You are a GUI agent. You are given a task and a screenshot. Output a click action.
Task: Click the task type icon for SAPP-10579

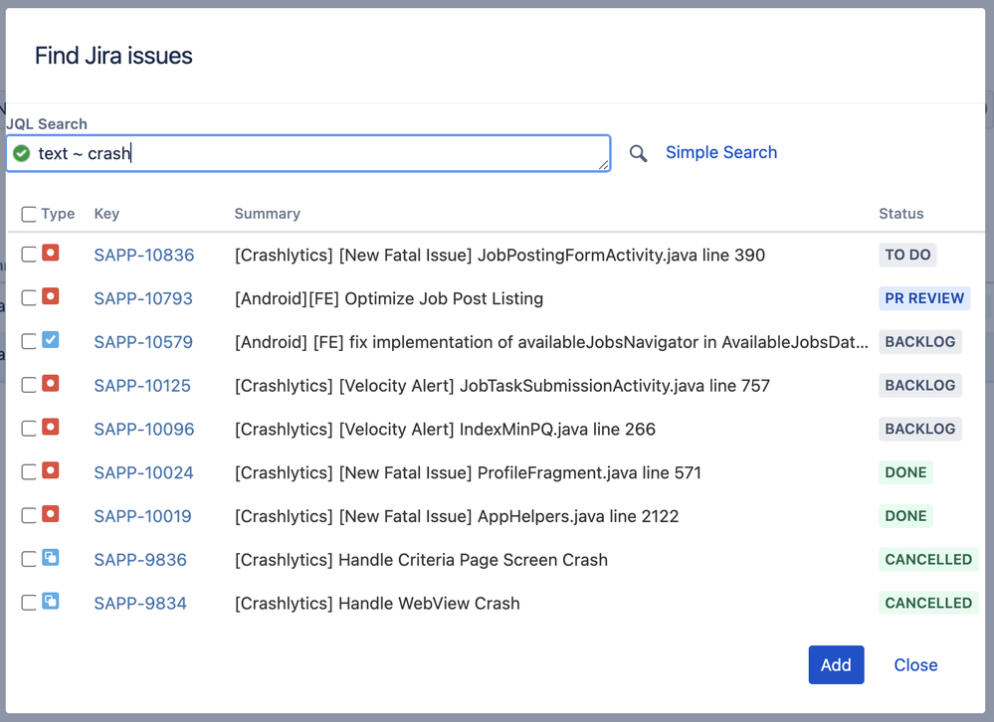point(51,340)
